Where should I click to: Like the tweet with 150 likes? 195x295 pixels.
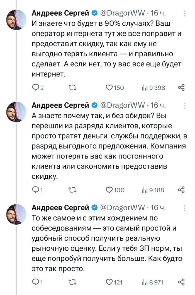109,88
